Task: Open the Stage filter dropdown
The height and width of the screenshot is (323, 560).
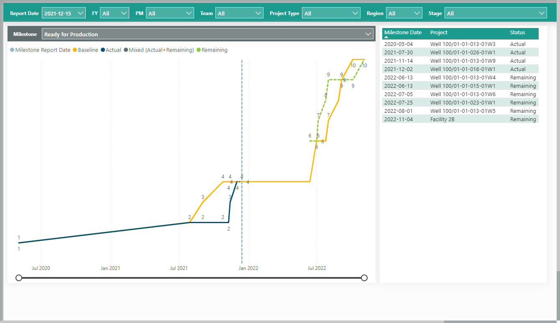Action: (x=496, y=13)
